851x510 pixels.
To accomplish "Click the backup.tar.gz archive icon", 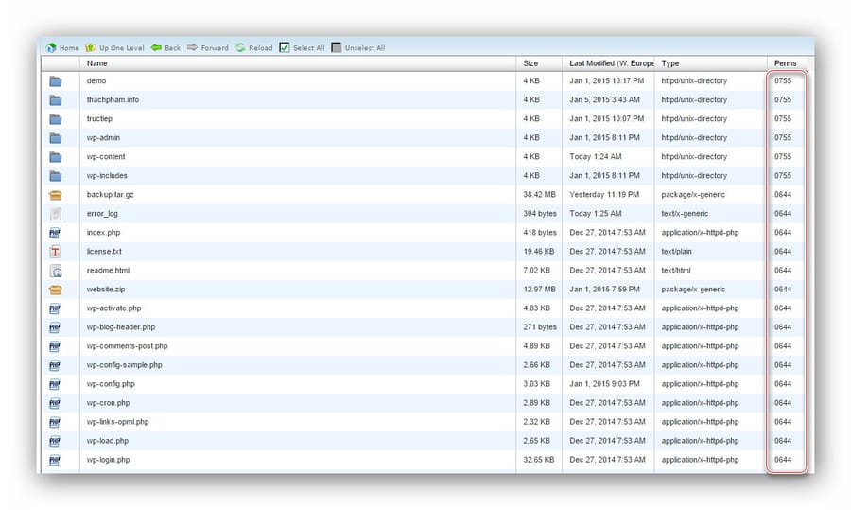I will pyautogui.click(x=56, y=195).
